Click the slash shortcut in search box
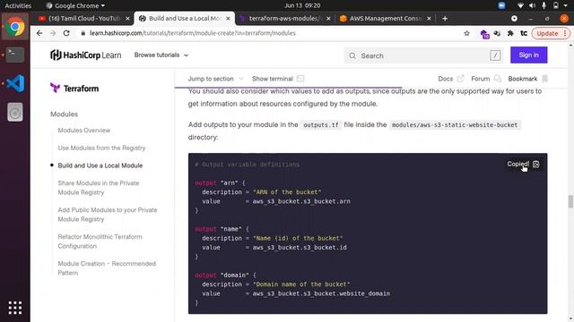Screen dimensions: 574x322 (x=495, y=55)
